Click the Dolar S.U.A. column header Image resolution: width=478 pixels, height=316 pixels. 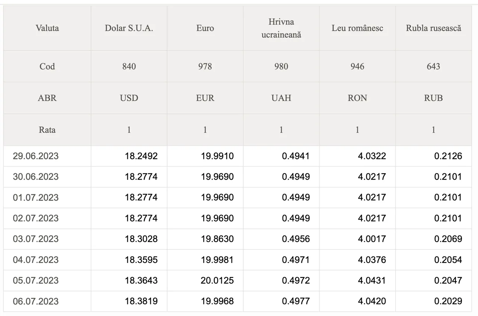tap(129, 28)
